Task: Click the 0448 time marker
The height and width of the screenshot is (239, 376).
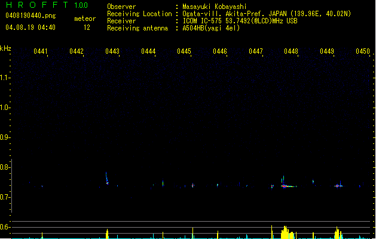Action: pos(291,51)
